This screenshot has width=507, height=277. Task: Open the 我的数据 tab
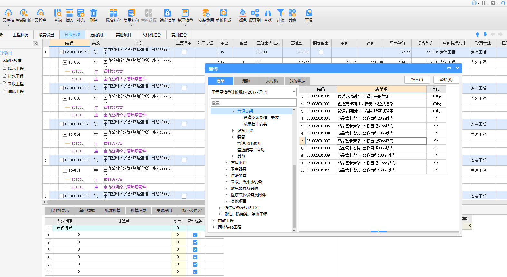pyautogui.click(x=297, y=81)
